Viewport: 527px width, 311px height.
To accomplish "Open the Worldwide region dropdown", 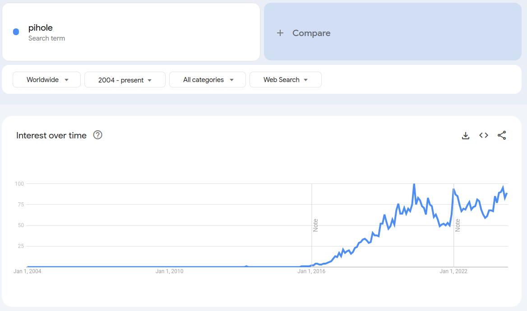I will 47,80.
